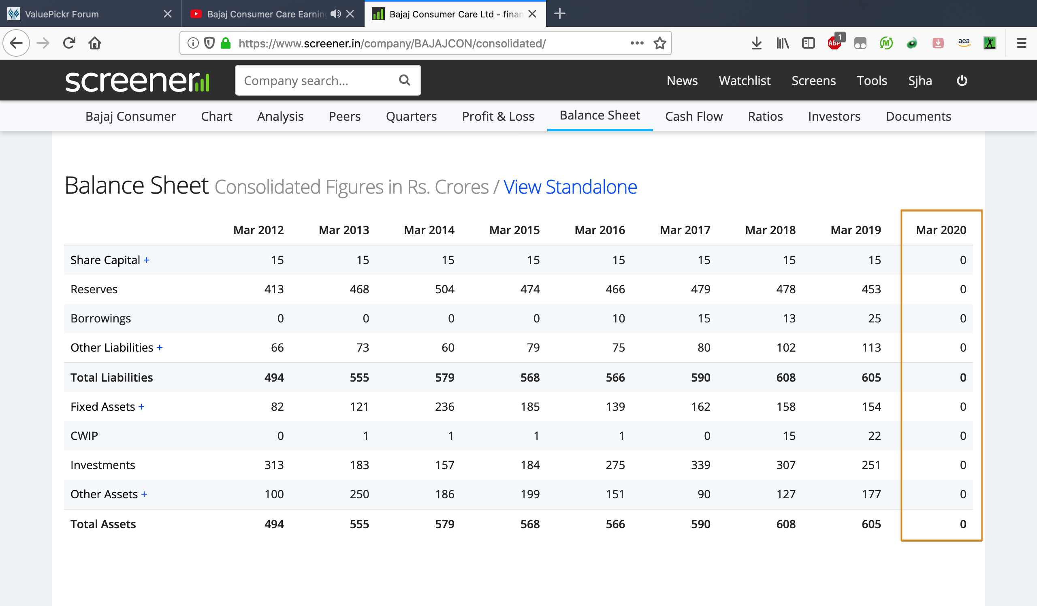Click the View Standalone link

(x=570, y=187)
